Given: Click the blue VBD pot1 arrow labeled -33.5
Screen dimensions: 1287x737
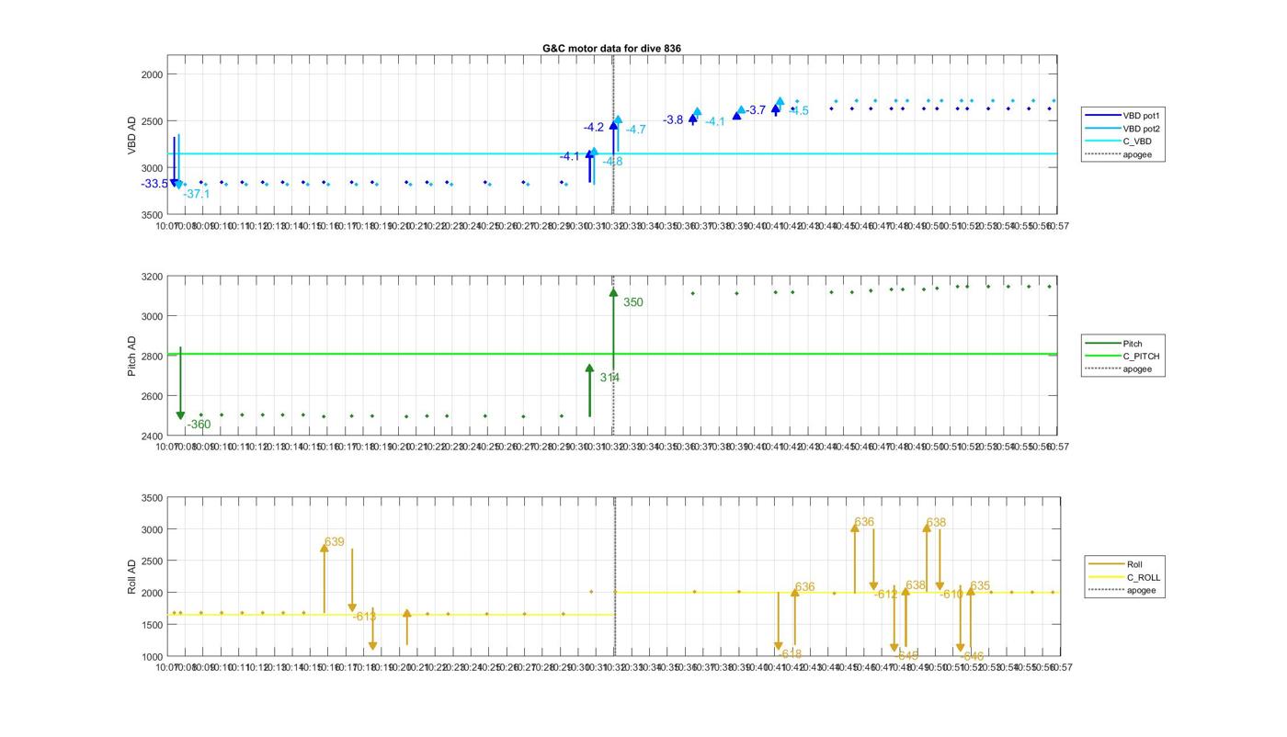Looking at the screenshot, I should tap(174, 162).
